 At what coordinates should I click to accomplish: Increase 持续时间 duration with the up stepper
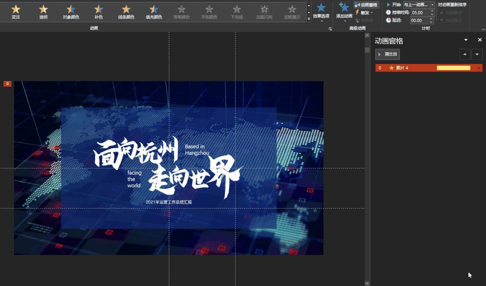pos(431,11)
